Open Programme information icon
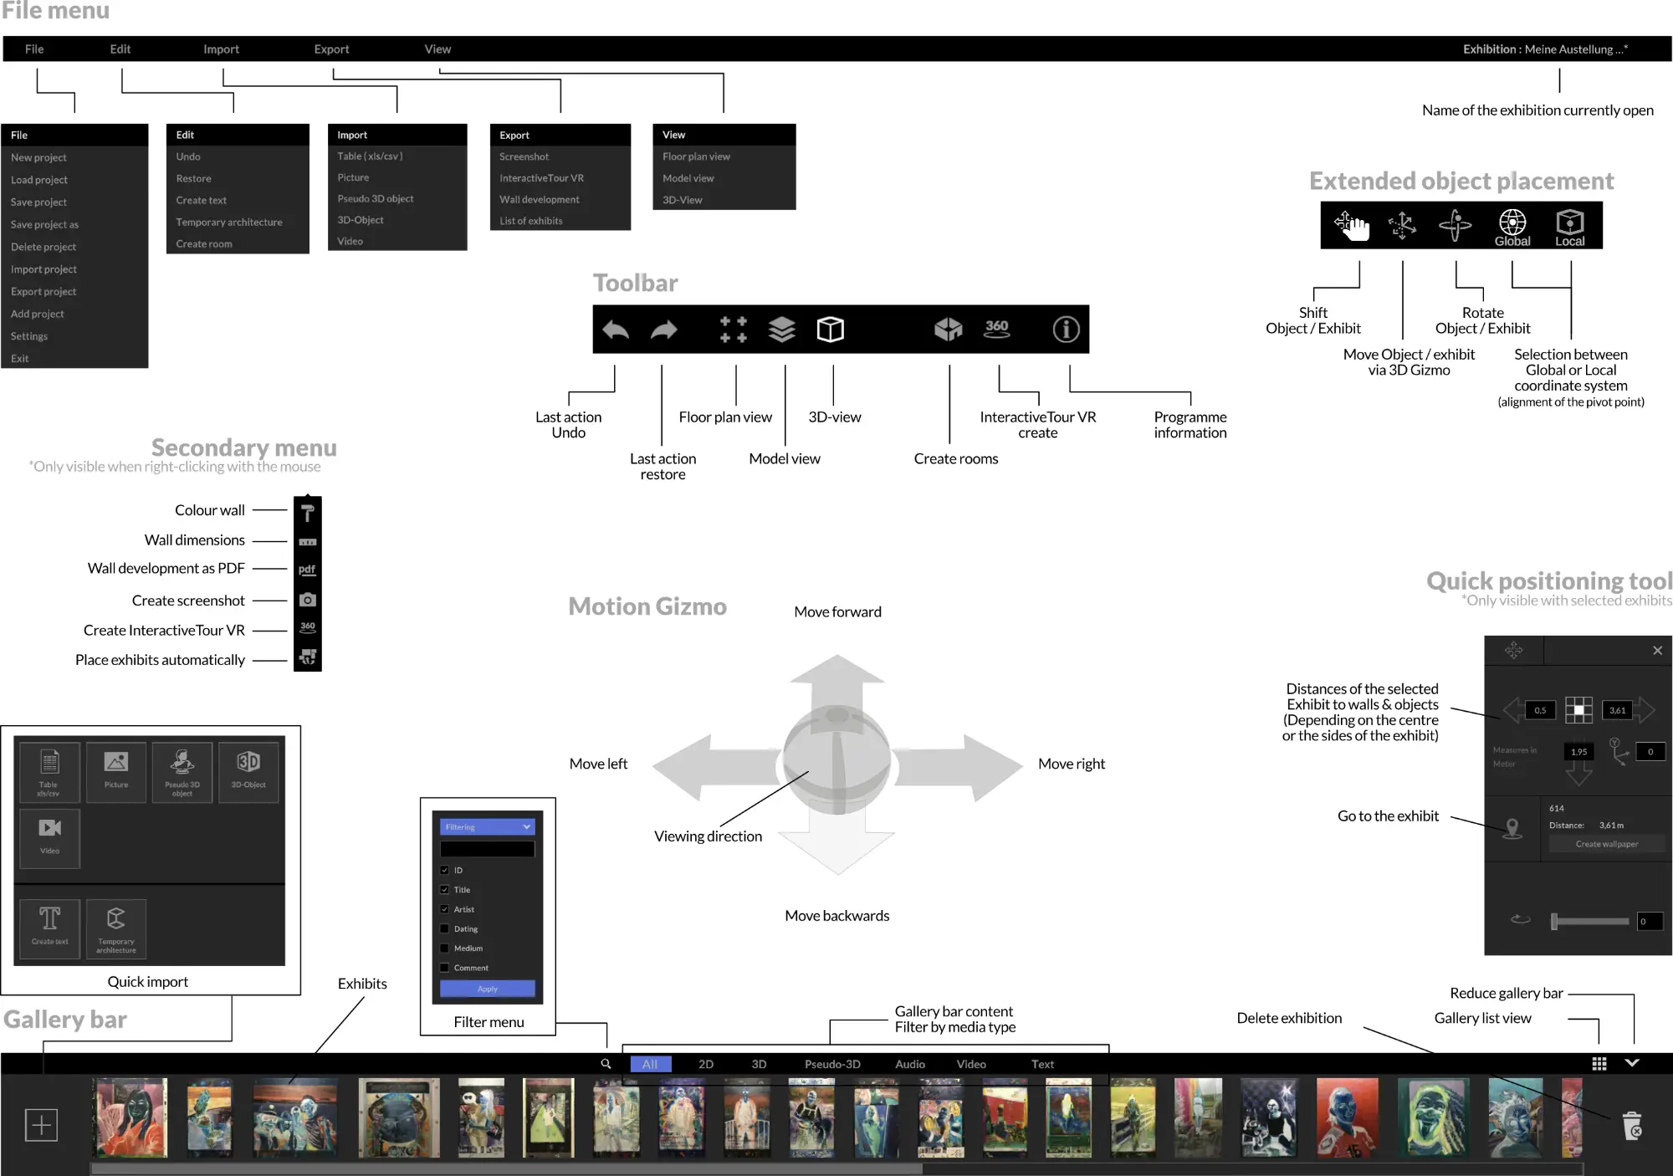Image resolution: width=1673 pixels, height=1176 pixels. coord(1066,330)
